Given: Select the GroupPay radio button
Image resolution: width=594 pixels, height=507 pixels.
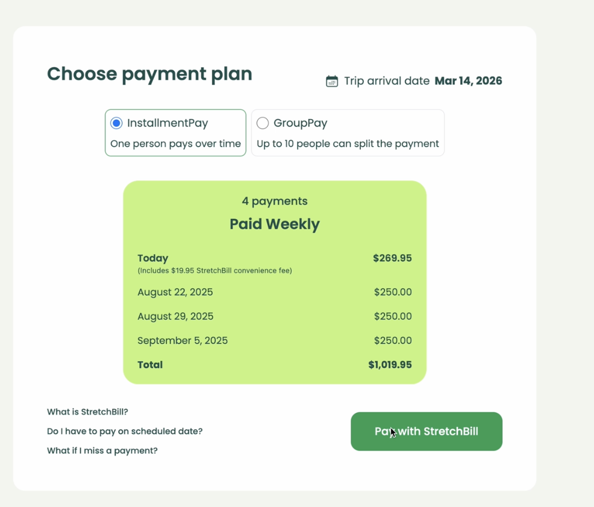Looking at the screenshot, I should (x=263, y=123).
